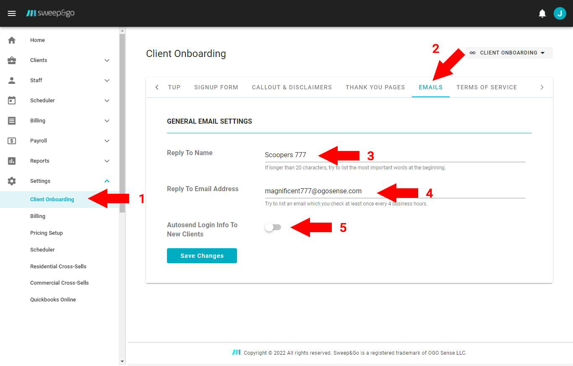Click the Payroll icon in sidebar
The height and width of the screenshot is (366, 573).
(12, 140)
